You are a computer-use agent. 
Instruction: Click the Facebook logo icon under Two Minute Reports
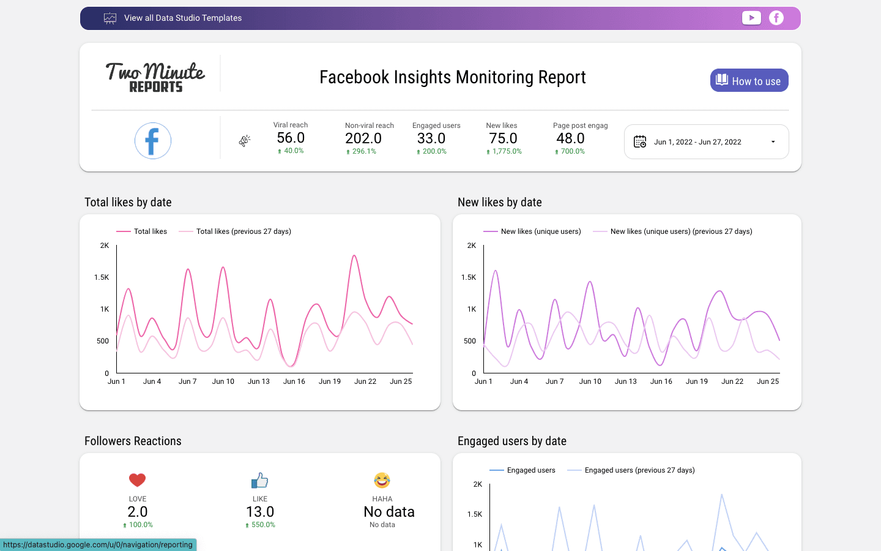pyautogui.click(x=152, y=140)
